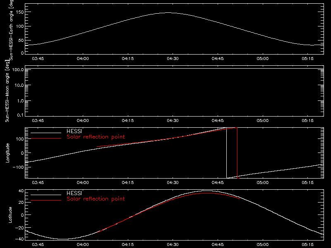Click the 20 tick on Latitude axis
The image size is (331, 248).
(21, 203)
